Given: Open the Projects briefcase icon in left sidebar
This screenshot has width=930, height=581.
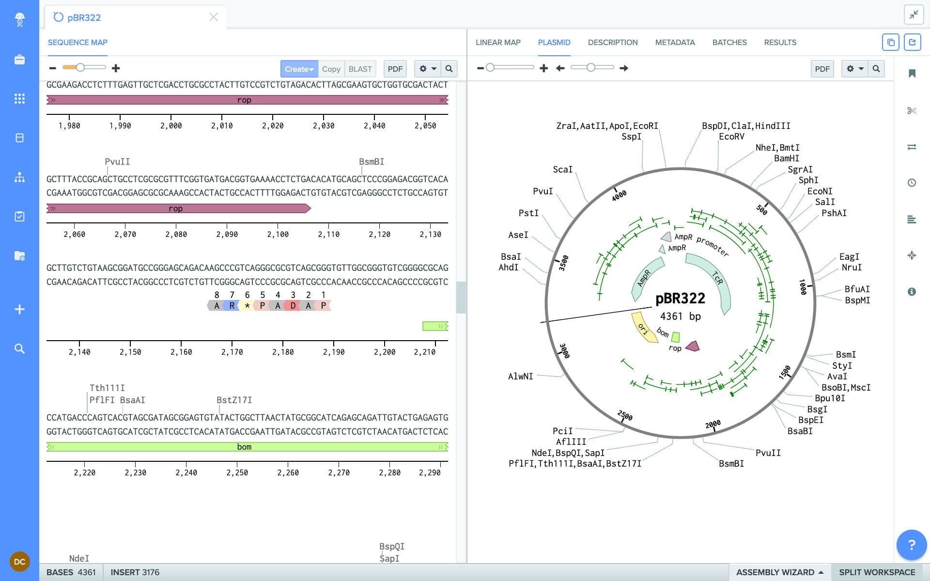Looking at the screenshot, I should tap(19, 60).
